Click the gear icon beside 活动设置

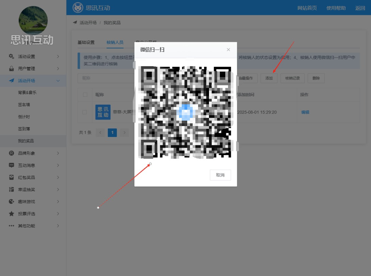click(11, 56)
